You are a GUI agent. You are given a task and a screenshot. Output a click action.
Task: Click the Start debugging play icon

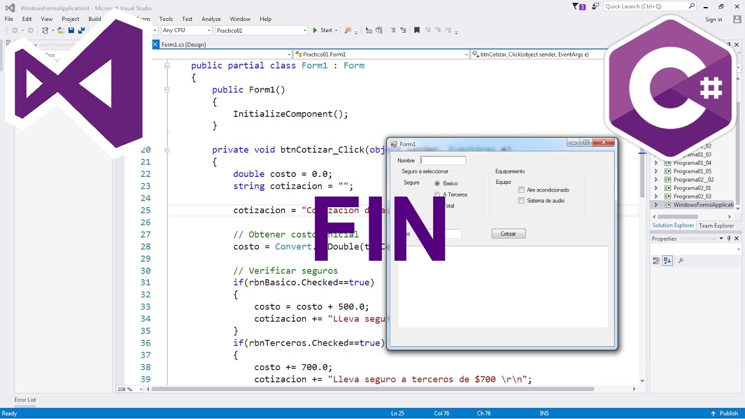click(315, 30)
